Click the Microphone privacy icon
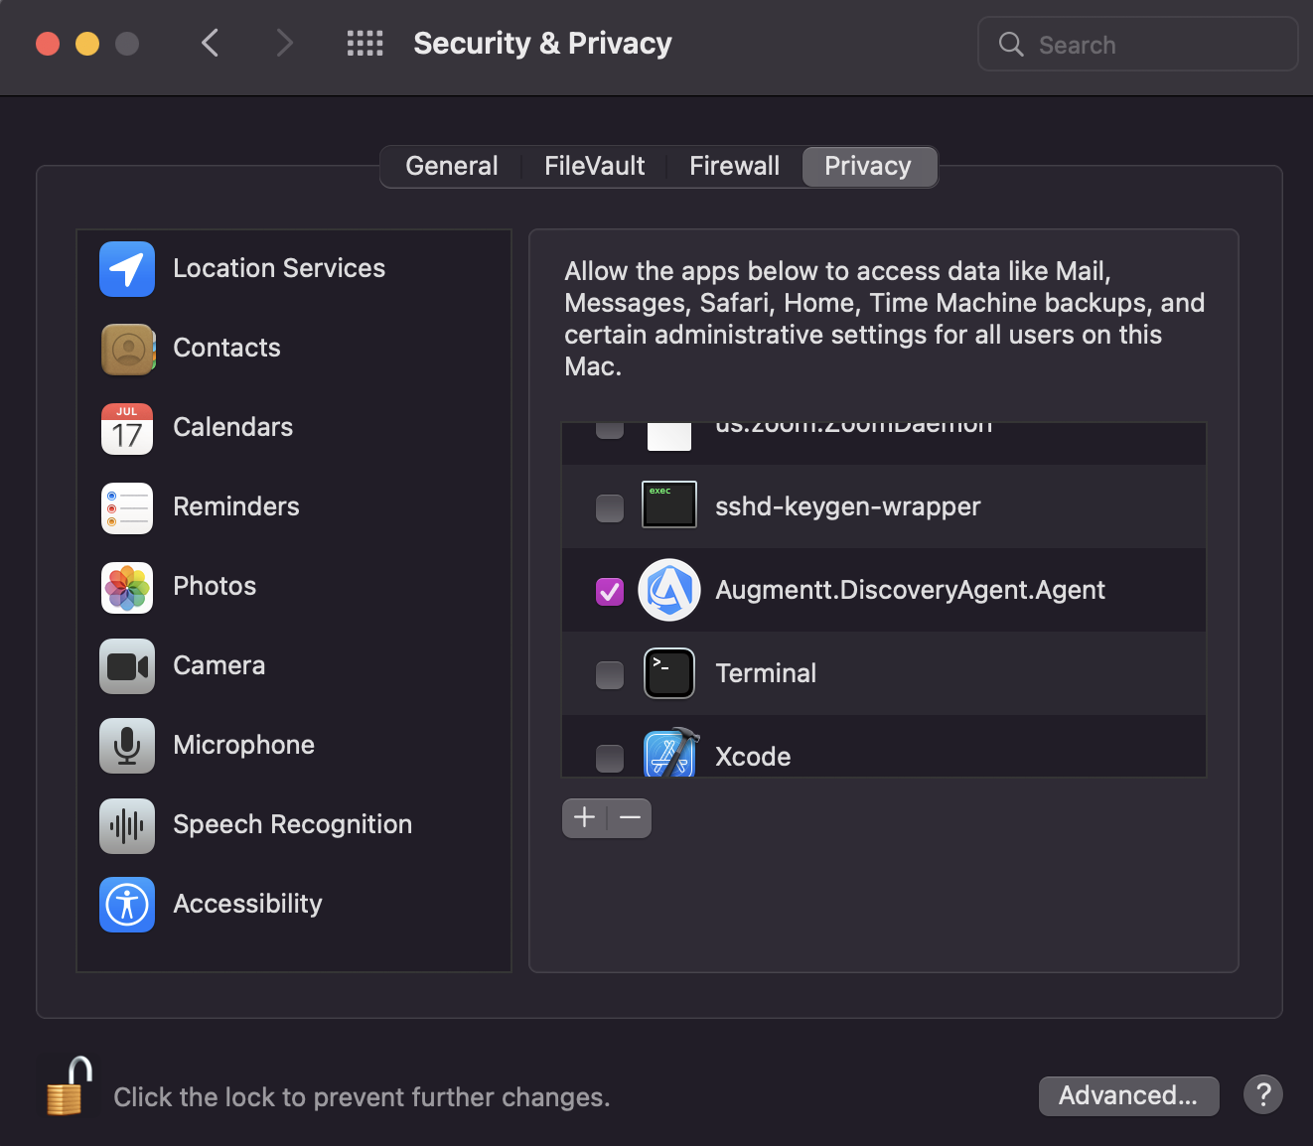Viewport: 1313px width, 1146px height. 126,746
